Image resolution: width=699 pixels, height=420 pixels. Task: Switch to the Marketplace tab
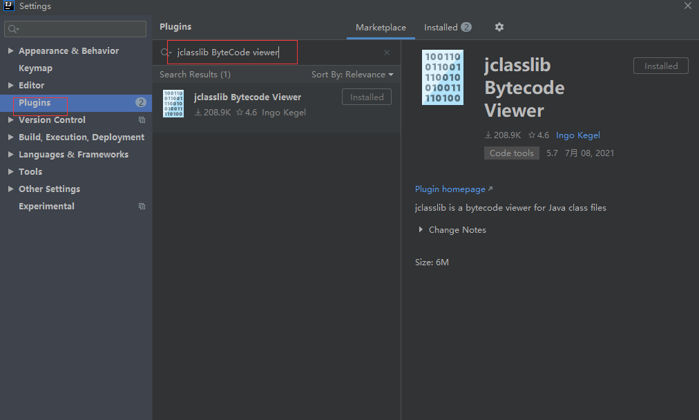[381, 28]
